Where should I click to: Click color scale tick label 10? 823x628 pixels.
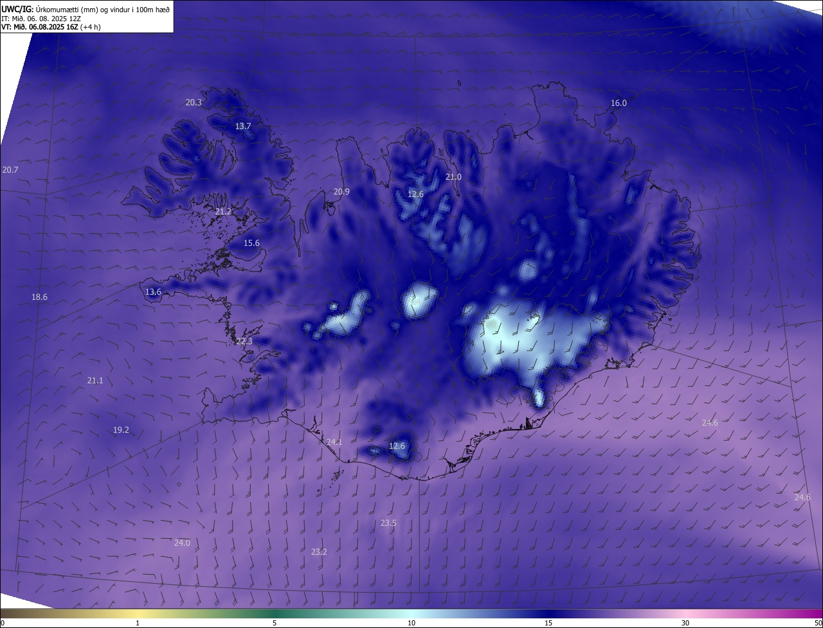click(x=411, y=623)
